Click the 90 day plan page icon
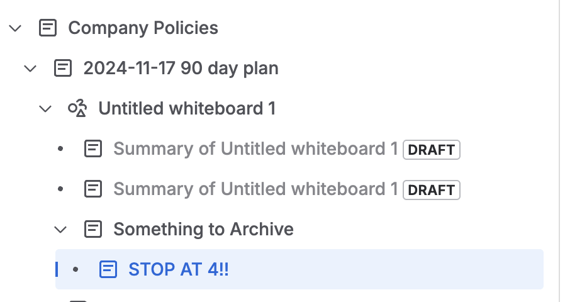Viewport: 565px width, 302px height. [x=63, y=68]
